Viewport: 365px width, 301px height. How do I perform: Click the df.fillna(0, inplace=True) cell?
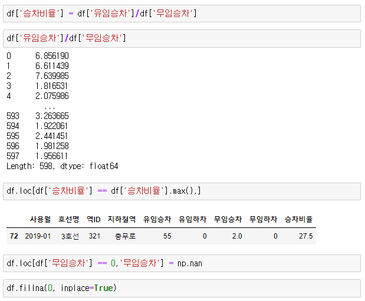pyautogui.click(x=182, y=288)
